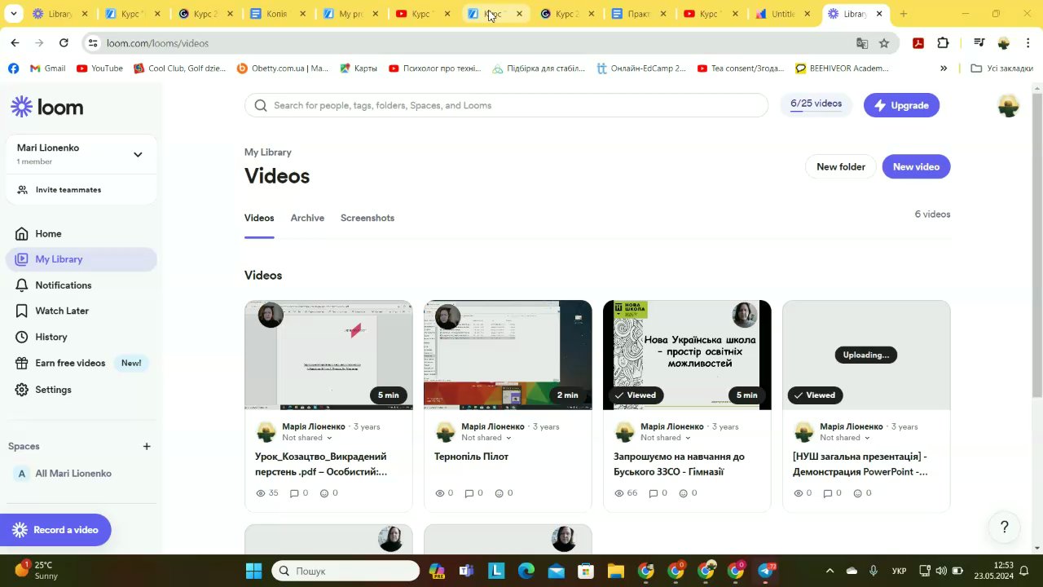The height and width of the screenshot is (587, 1043).
Task: Click the taskbar Пошук search box
Action: click(345, 571)
